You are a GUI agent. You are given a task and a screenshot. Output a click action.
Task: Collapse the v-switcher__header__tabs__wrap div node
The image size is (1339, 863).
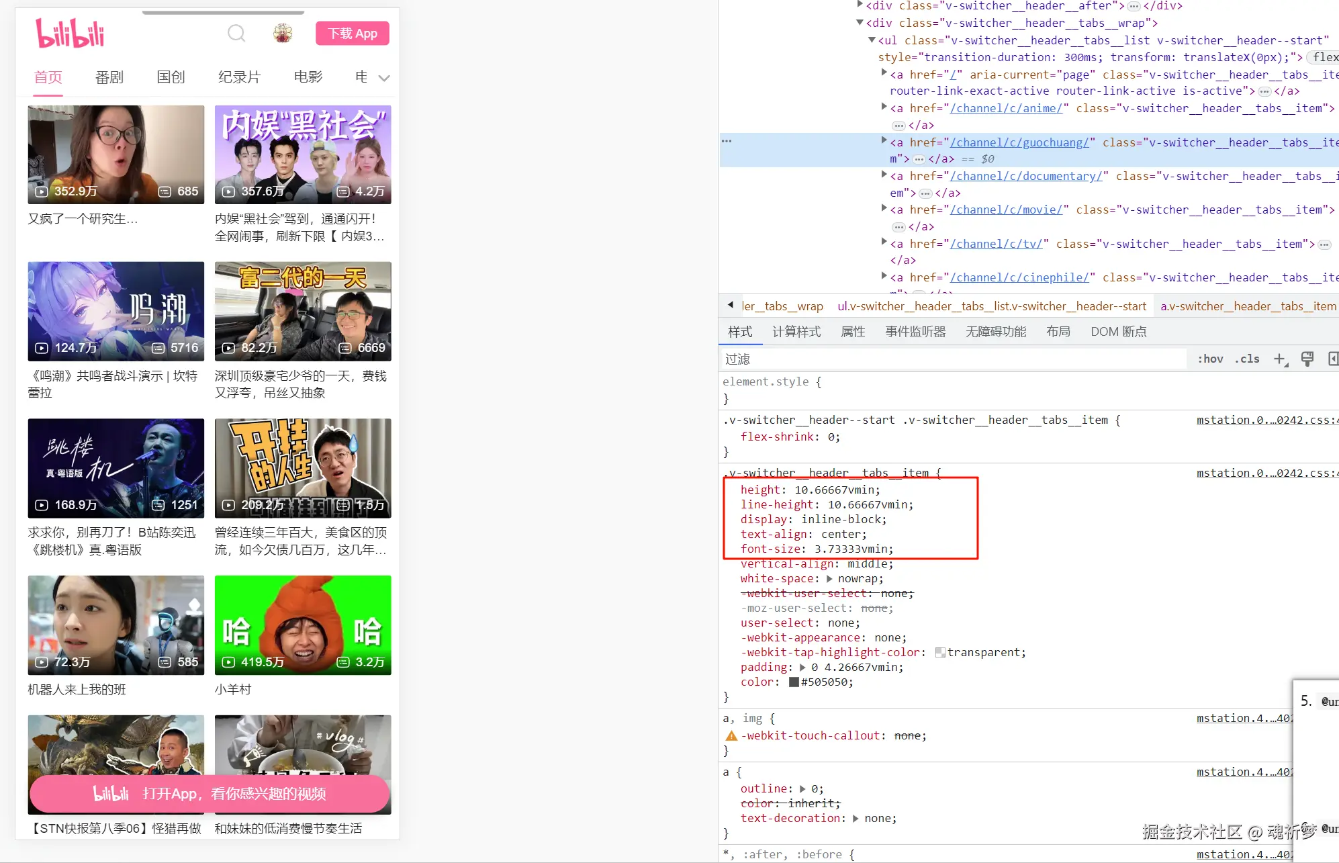coord(860,23)
